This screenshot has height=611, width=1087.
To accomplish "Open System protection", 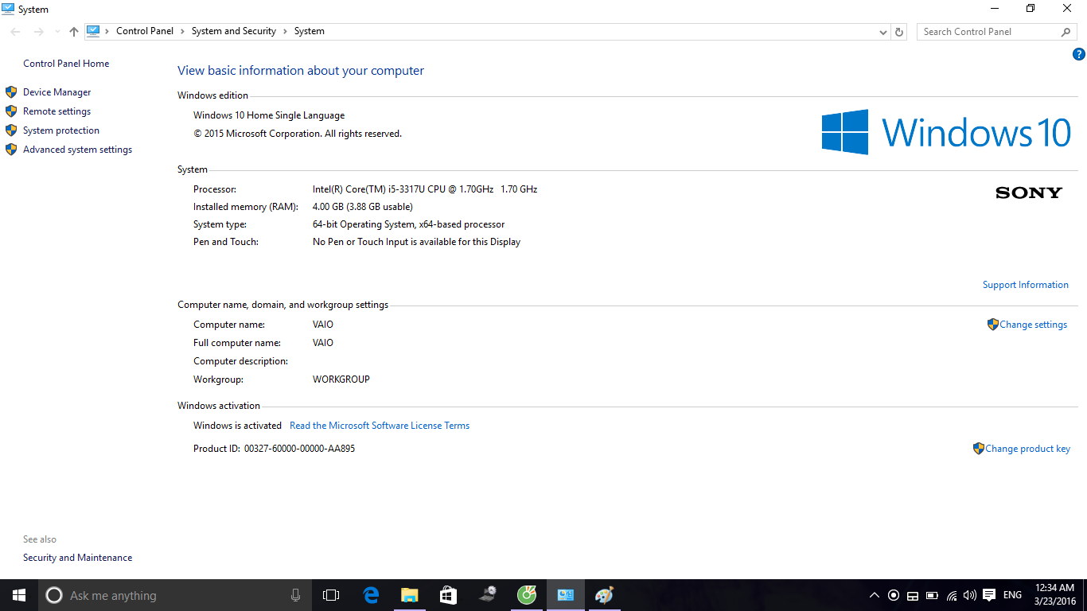I will pos(61,130).
